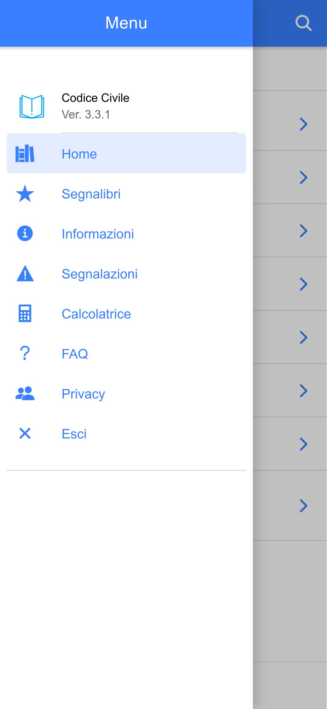Image resolution: width=327 pixels, height=709 pixels.
Task: Tap the FAQ question mark icon
Action: coord(25,354)
